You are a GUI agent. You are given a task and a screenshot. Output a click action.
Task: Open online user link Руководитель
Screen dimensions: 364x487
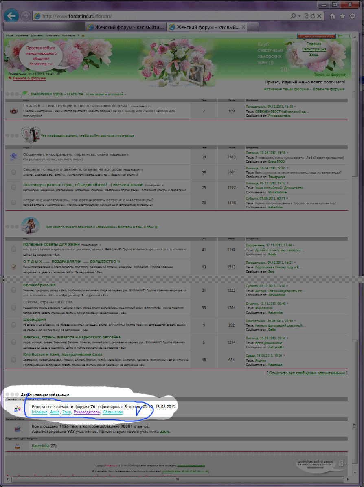pyautogui.click(x=87, y=412)
